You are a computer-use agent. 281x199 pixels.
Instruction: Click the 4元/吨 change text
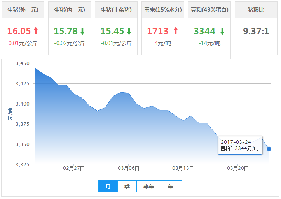pos(163,43)
